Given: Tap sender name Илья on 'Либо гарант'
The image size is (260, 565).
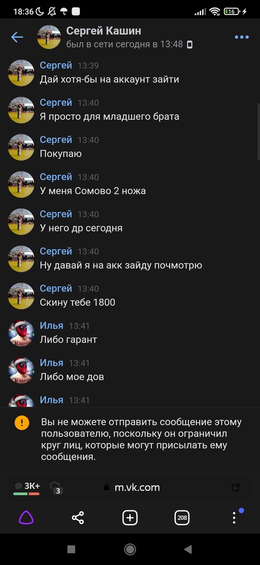Looking at the screenshot, I should (x=51, y=326).
